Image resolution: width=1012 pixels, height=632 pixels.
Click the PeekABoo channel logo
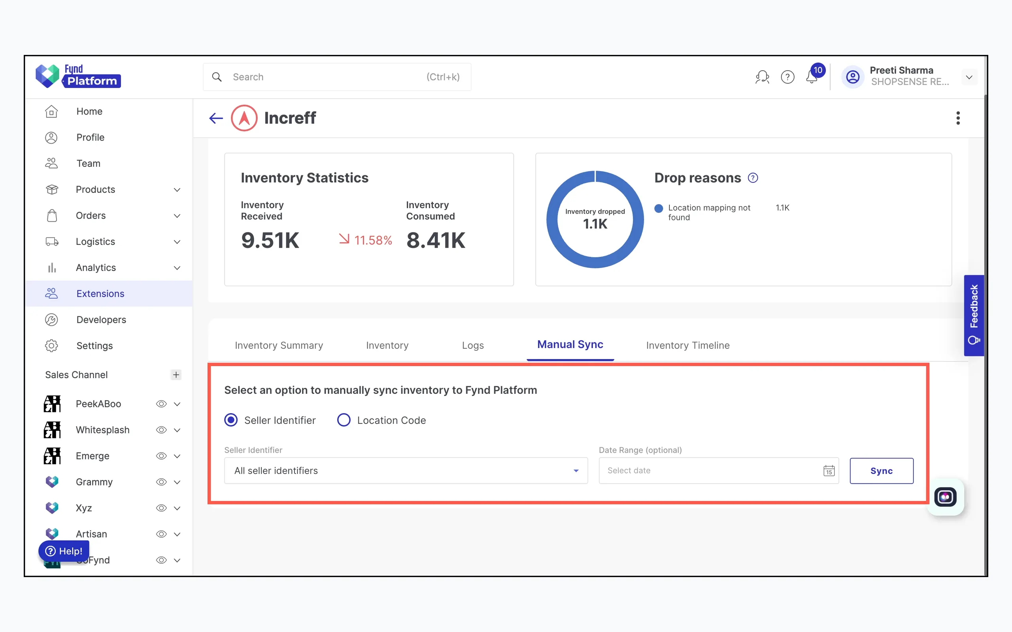[52, 404]
